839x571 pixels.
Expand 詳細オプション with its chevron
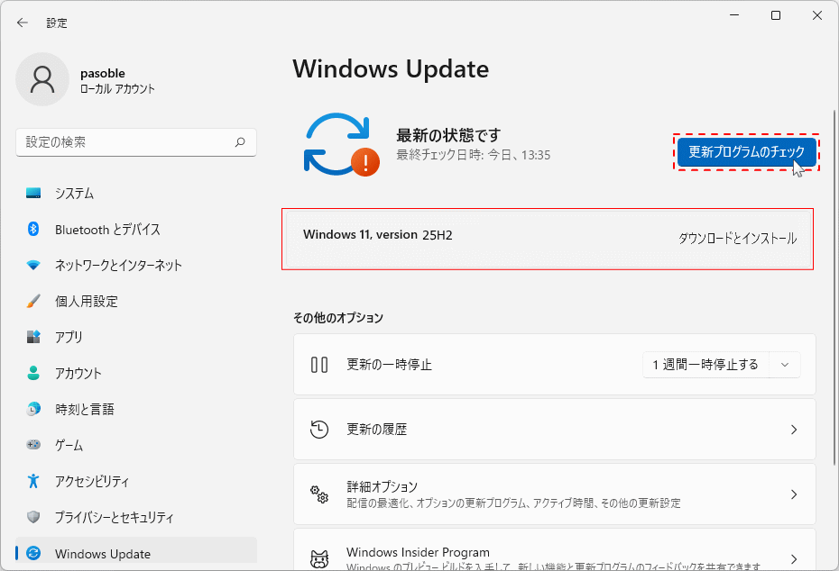(x=794, y=494)
